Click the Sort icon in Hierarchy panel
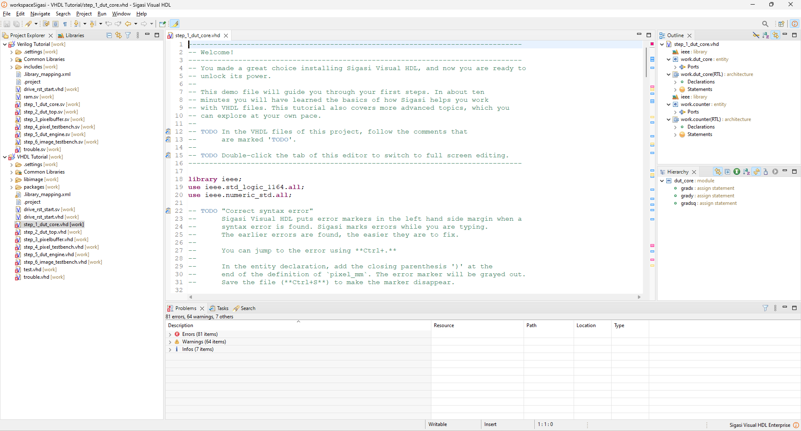Screen dimensions: 801x431 pos(746,172)
